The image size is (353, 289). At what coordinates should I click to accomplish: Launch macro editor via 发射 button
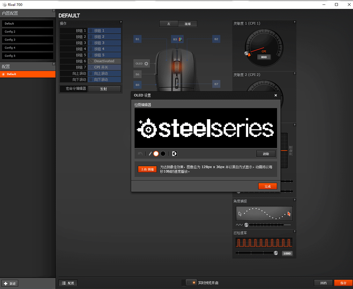[104, 89]
